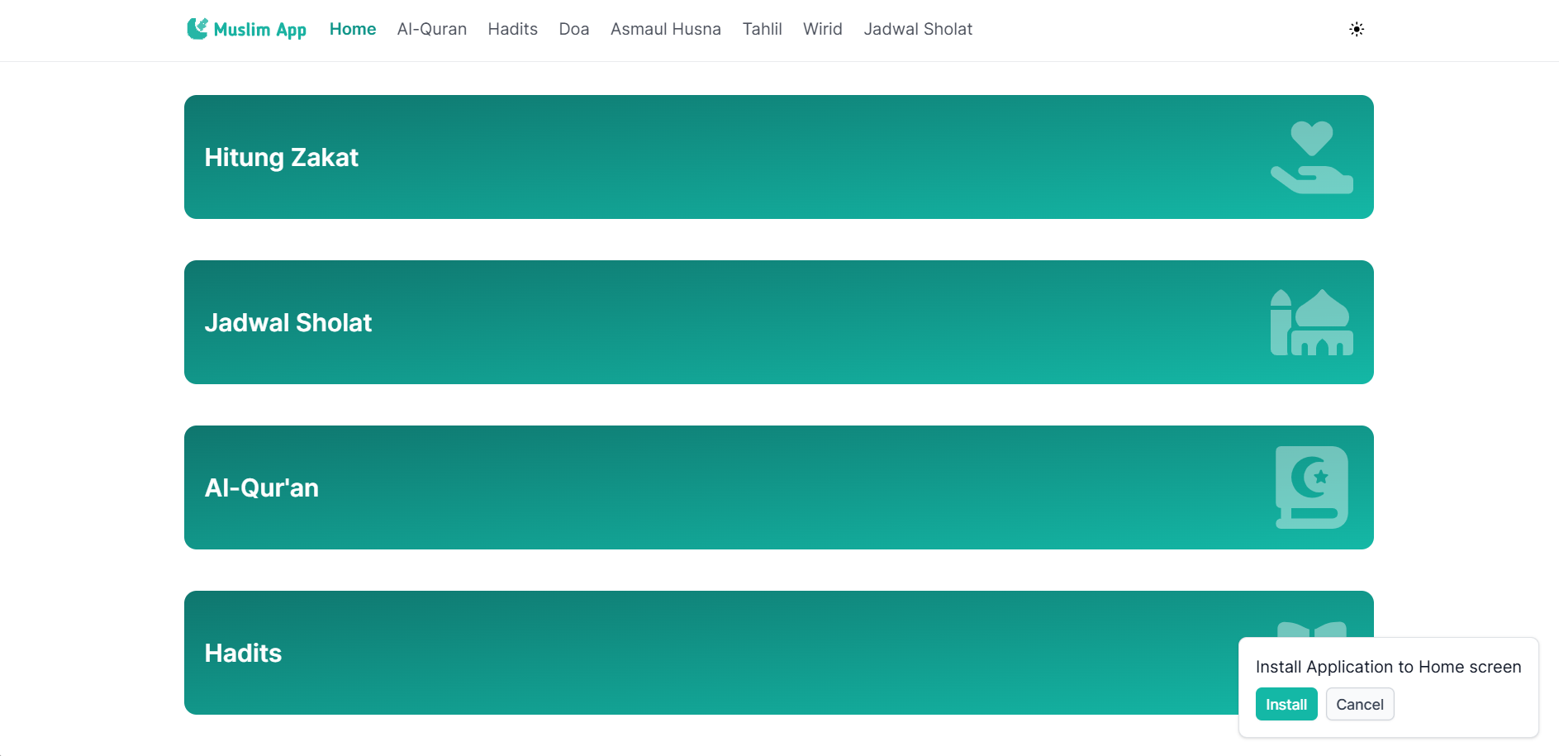1559x756 pixels.
Task: Open the Jadwal Sholat card title
Action: click(x=288, y=322)
